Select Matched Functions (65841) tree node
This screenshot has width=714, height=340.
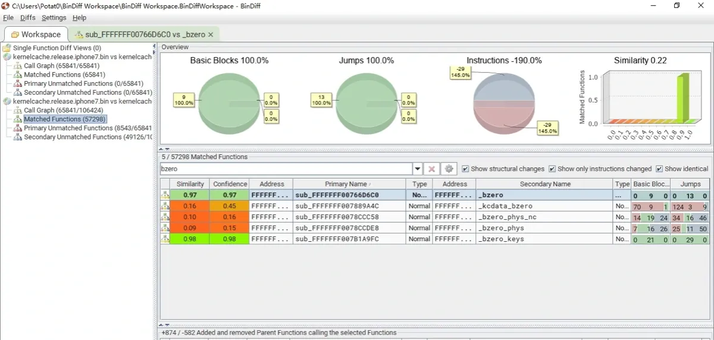tap(64, 74)
